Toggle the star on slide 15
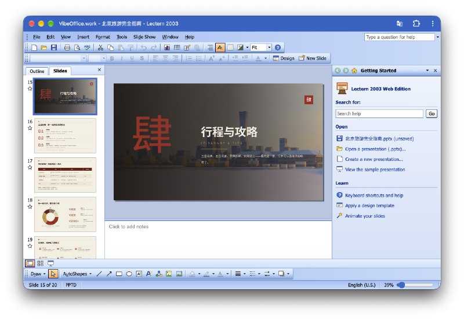464x320 pixels. (30, 89)
